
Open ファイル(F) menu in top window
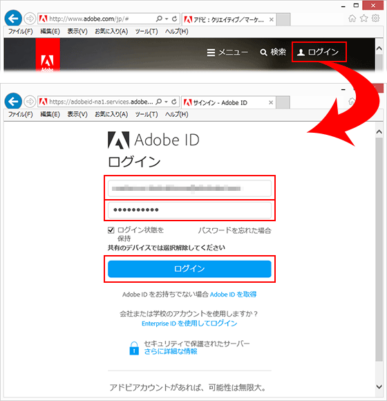(x=21, y=31)
